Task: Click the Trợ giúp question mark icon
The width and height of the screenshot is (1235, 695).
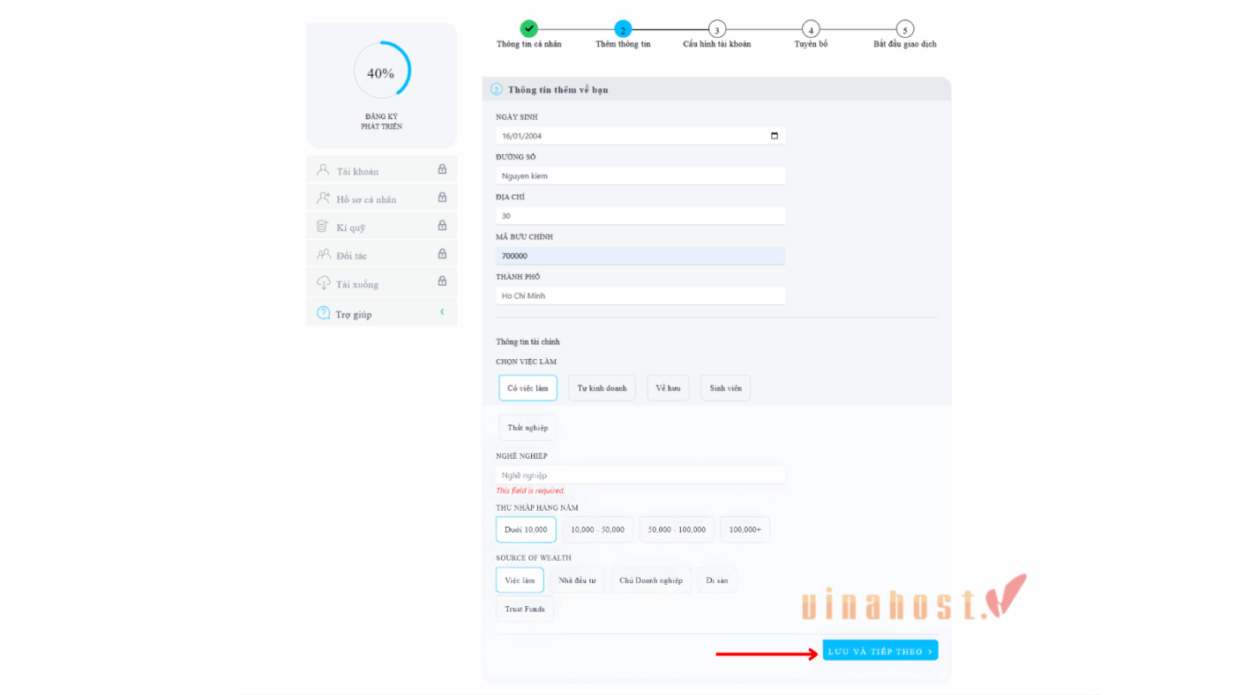Action: (323, 313)
